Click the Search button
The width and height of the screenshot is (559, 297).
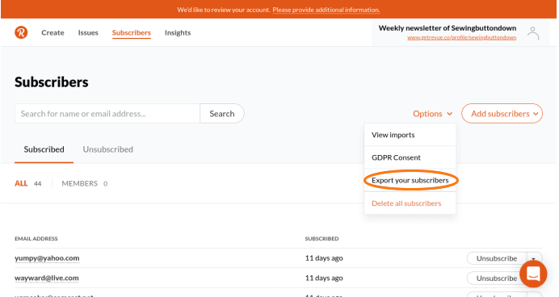coord(222,114)
